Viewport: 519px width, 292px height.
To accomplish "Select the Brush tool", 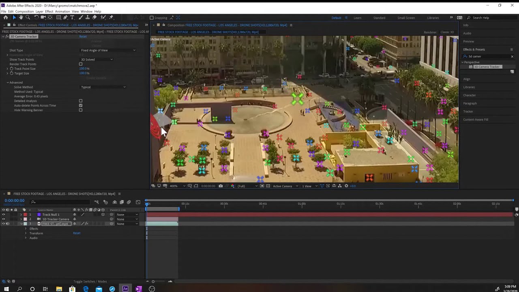I will (x=81, y=17).
